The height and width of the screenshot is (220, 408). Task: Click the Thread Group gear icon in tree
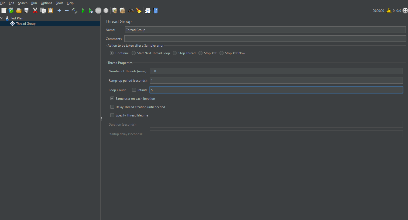[x=12, y=24]
